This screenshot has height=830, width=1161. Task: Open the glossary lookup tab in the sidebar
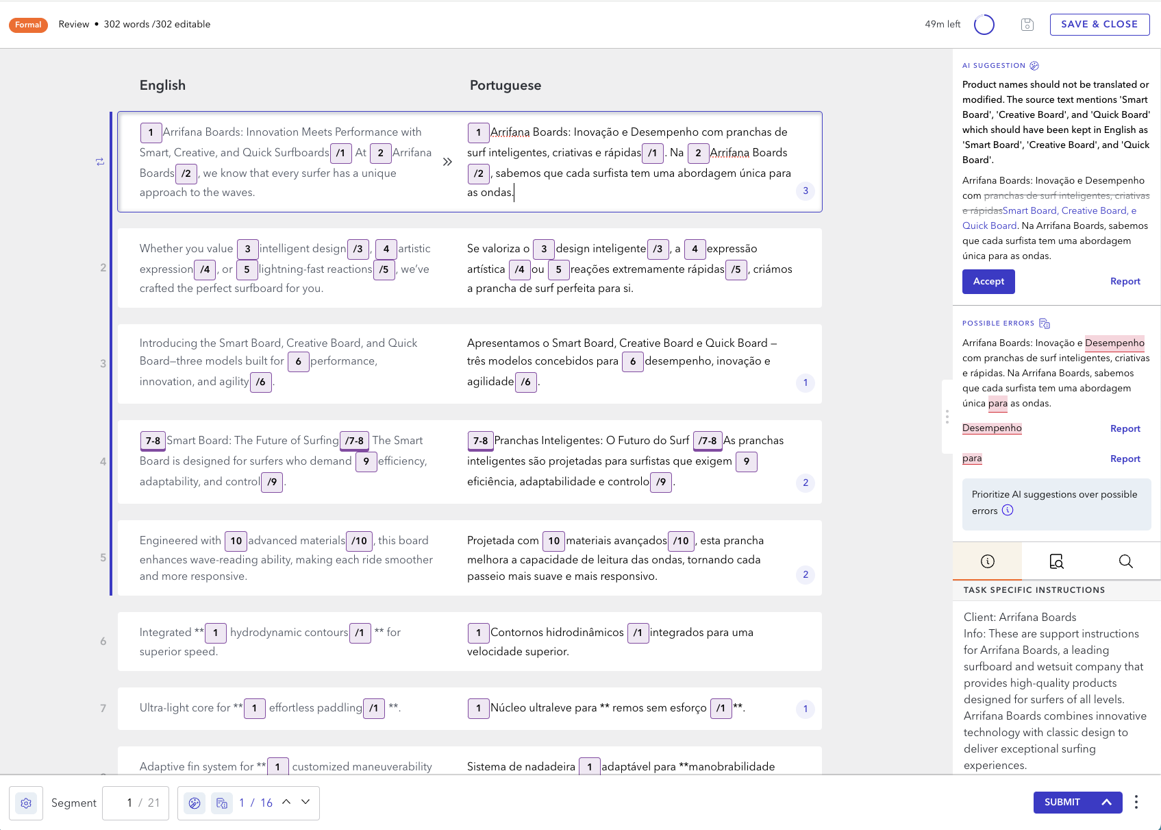point(1056,561)
